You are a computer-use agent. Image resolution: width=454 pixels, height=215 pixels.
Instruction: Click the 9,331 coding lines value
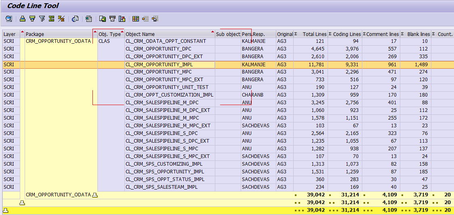[x=352, y=65]
